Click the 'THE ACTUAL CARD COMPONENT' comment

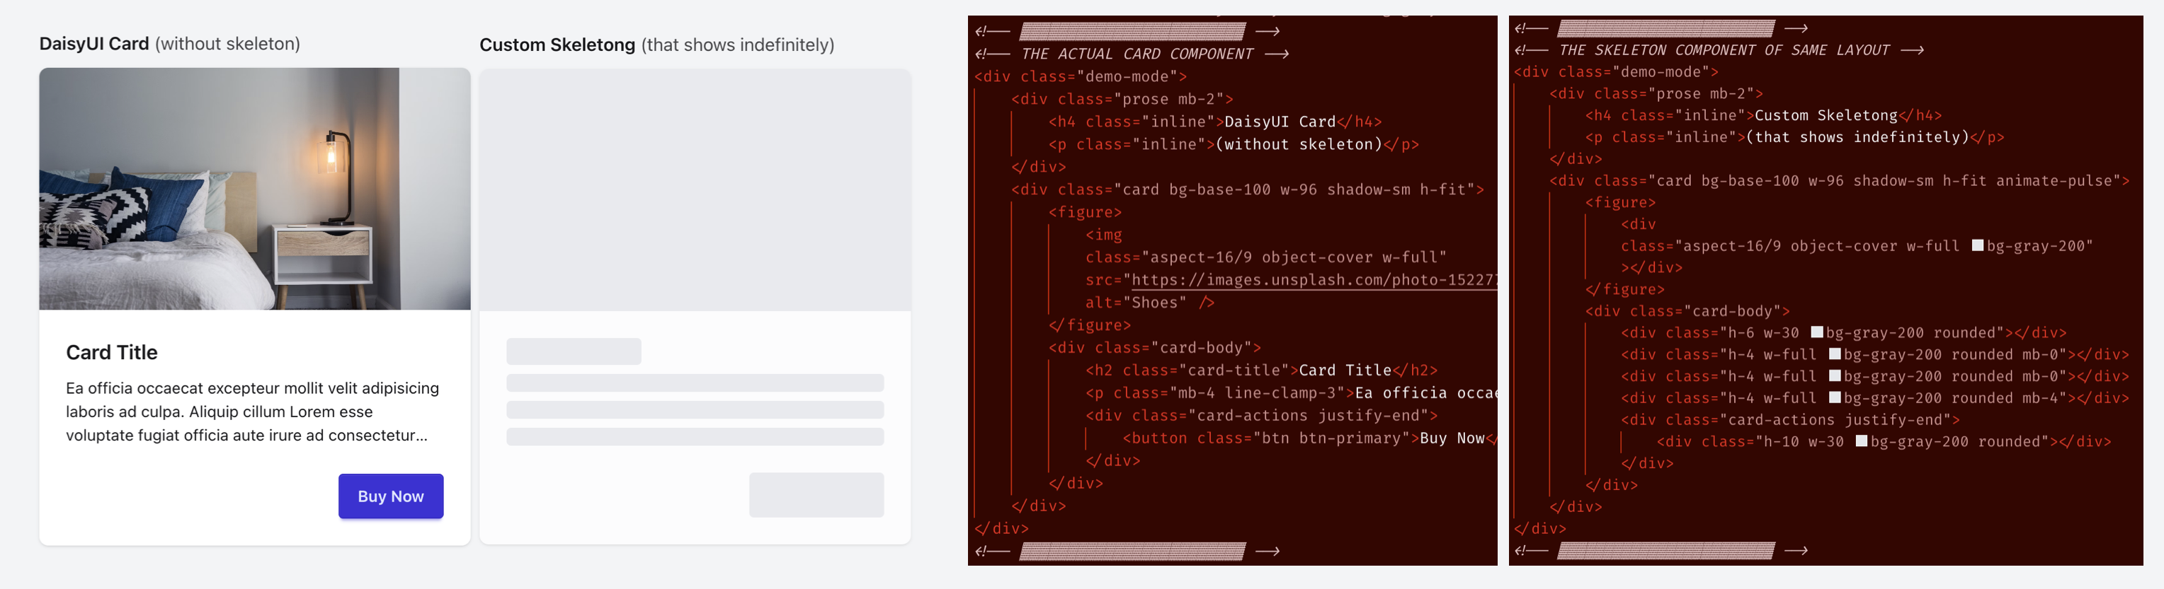pos(1137,54)
